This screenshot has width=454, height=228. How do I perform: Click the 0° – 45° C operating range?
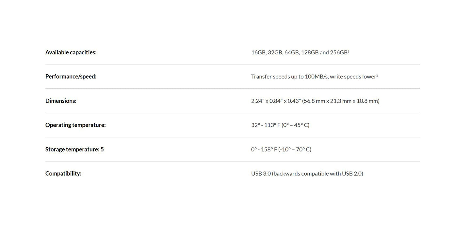click(295, 125)
